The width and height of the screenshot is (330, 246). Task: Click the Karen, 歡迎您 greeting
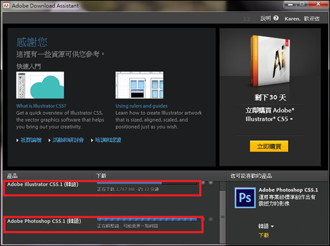tap(302, 19)
